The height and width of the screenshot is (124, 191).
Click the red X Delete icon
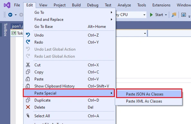click(28, 107)
